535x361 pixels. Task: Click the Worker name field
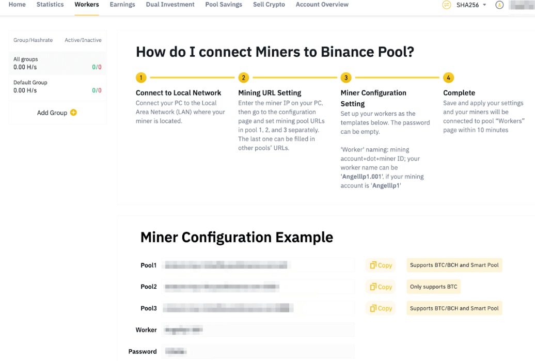click(258, 329)
